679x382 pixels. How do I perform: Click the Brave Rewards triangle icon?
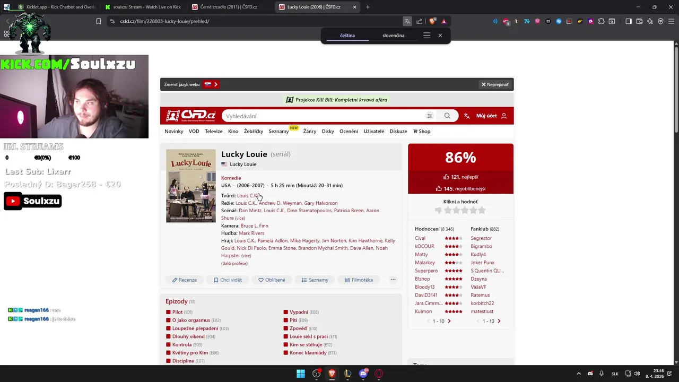(x=444, y=21)
